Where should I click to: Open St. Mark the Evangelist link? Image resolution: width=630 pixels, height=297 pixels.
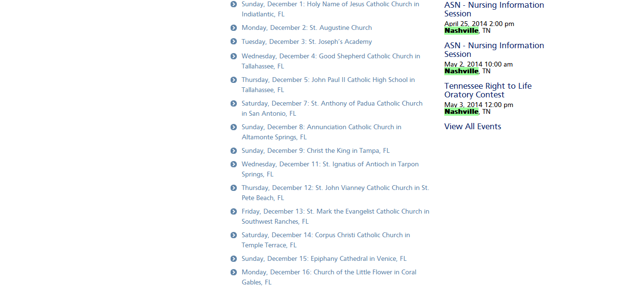pyautogui.click(x=335, y=216)
